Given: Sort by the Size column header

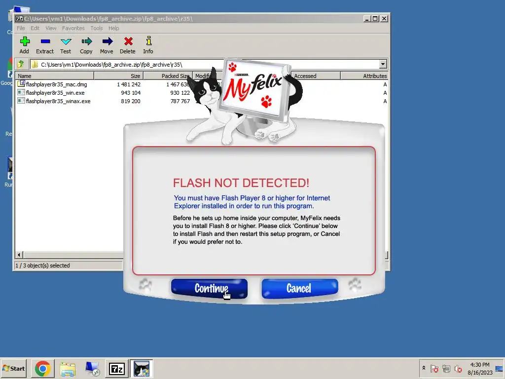Looking at the screenshot, I should (118, 76).
